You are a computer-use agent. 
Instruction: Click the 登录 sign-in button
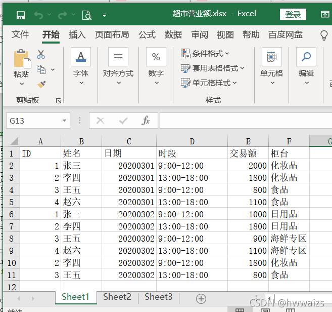pos(293,14)
